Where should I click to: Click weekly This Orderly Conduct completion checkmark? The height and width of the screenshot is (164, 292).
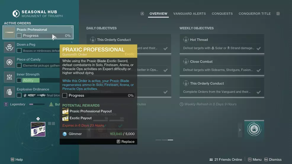(259, 92)
